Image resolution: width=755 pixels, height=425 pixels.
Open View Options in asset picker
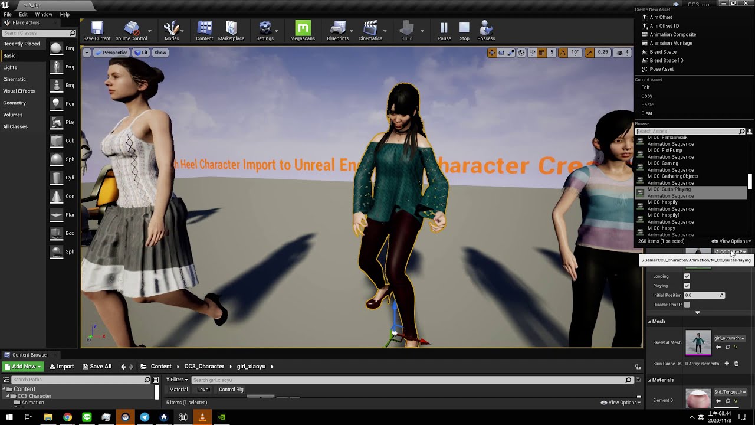731,241
